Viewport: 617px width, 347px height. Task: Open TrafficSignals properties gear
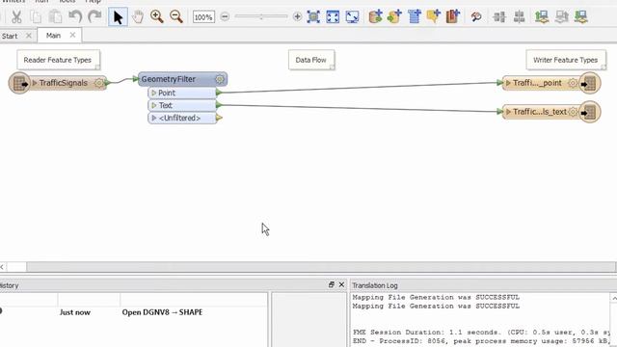coord(98,83)
